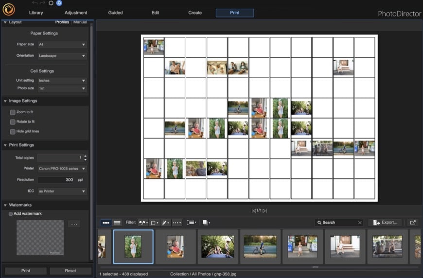Click the filmstrip horizontal scrollbar handle

point(316,267)
